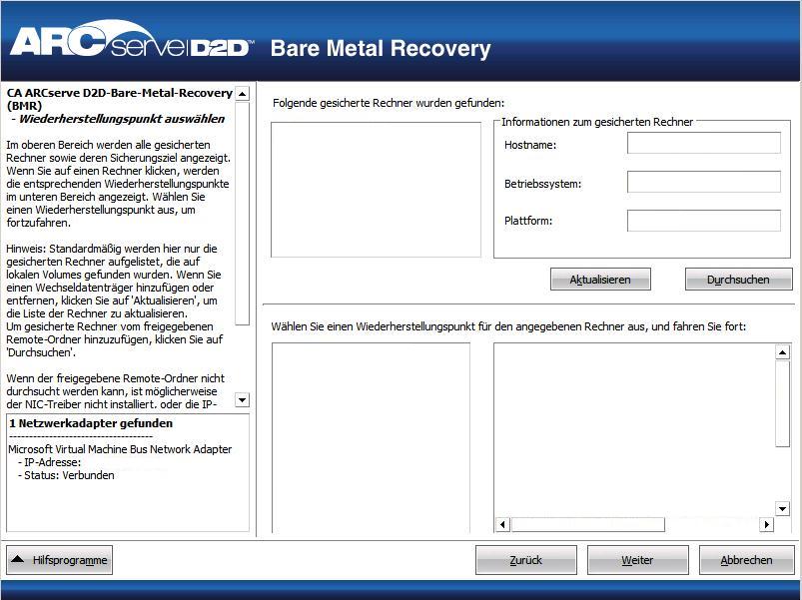Click the scroll-up arrow of the instructions panel
This screenshot has height=600, width=802.
tap(240, 92)
